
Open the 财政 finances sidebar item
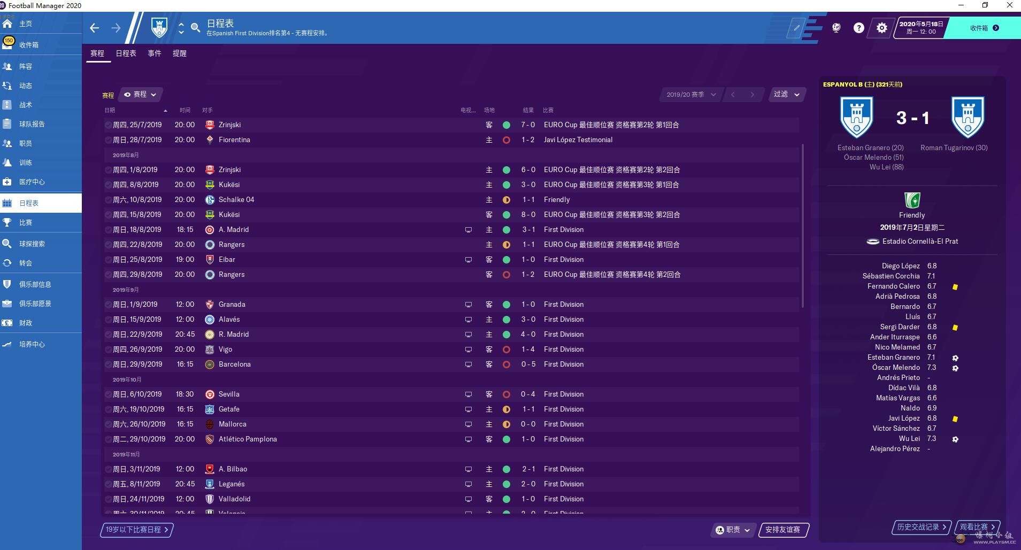(41, 323)
